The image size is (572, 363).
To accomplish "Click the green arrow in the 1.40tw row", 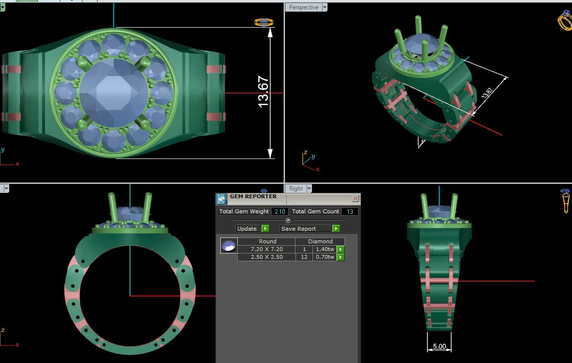I will coord(341,249).
